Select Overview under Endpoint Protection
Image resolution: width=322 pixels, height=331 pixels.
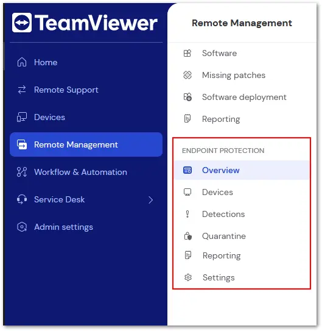(242, 170)
